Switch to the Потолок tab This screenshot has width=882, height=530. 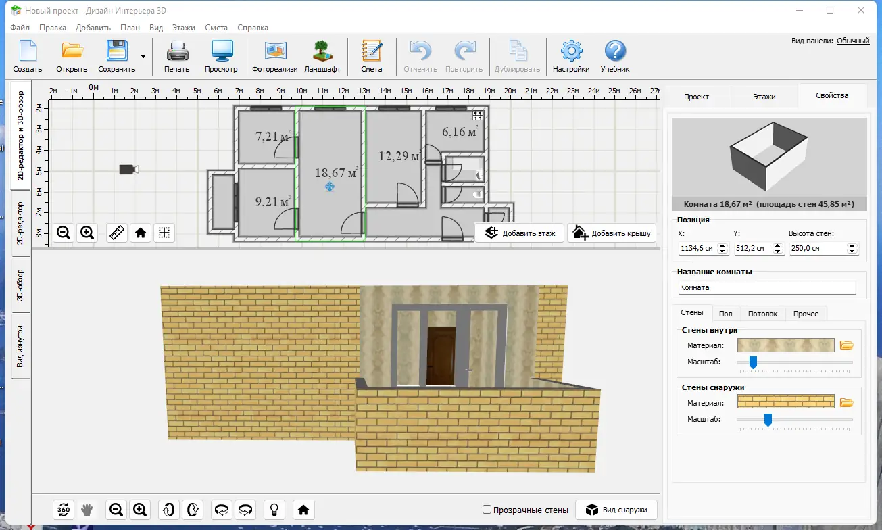tap(762, 314)
